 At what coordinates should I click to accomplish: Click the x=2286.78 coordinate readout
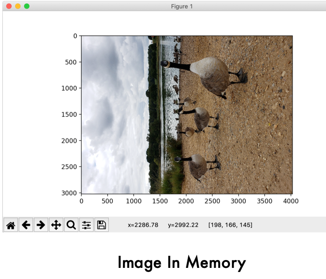point(143,225)
